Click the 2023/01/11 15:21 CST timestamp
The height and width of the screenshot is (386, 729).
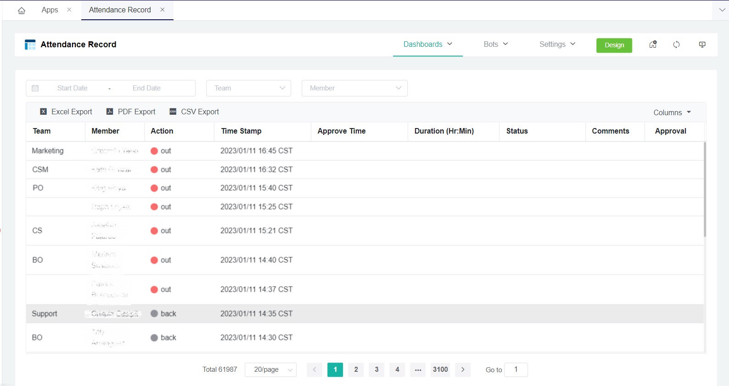256,230
